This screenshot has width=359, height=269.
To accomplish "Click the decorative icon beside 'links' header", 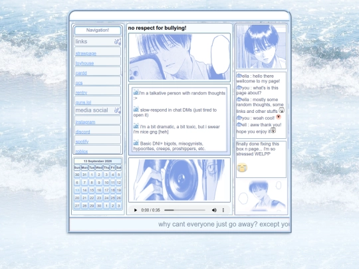I will pyautogui.click(x=118, y=41).
